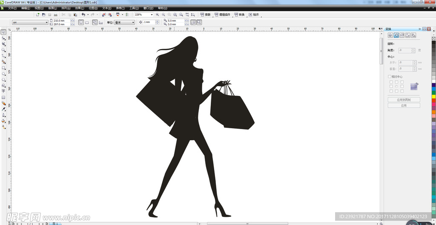Expand the undo history dropdown arrow
The width and height of the screenshot is (436, 225).
[88, 14]
